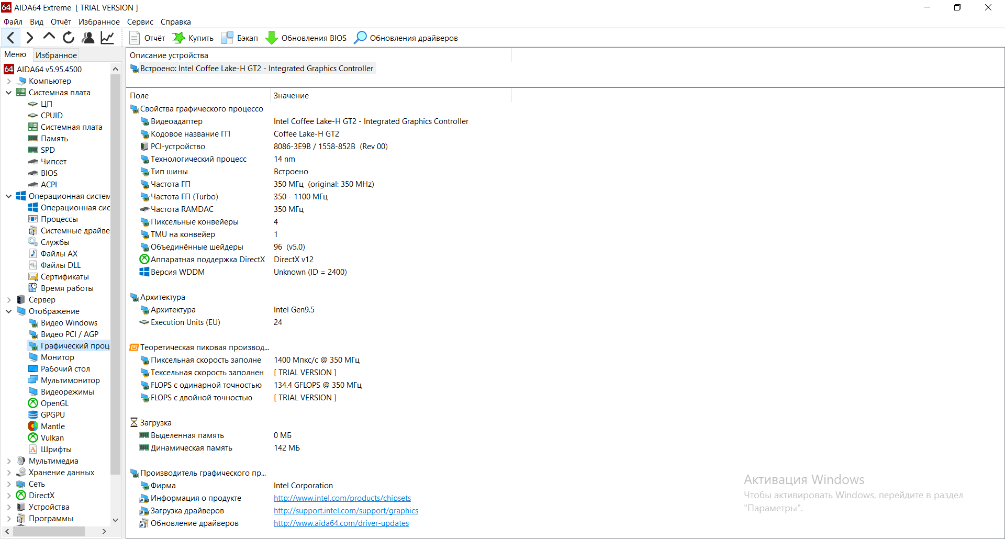Expand the Мультимедиа tree node

(x=9, y=461)
